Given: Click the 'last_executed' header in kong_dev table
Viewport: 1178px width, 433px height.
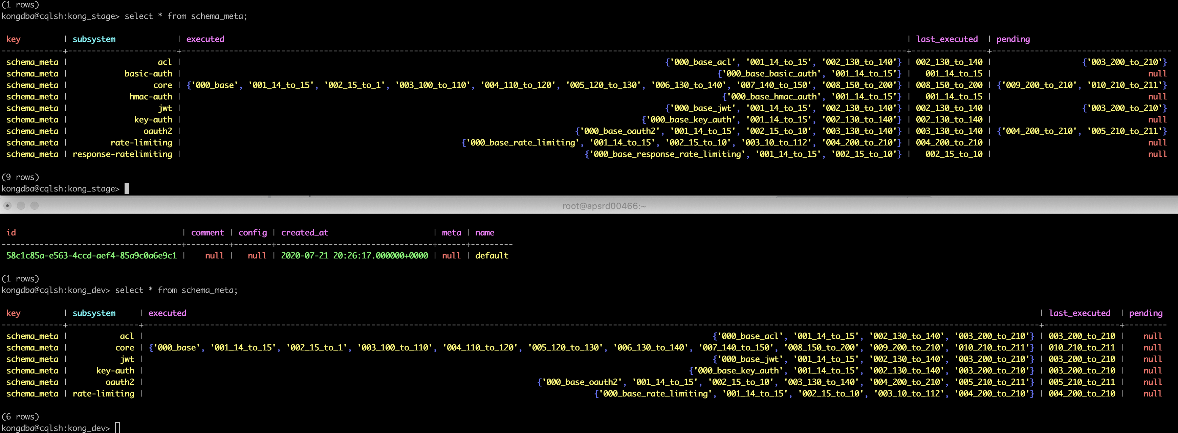Looking at the screenshot, I should point(1079,313).
